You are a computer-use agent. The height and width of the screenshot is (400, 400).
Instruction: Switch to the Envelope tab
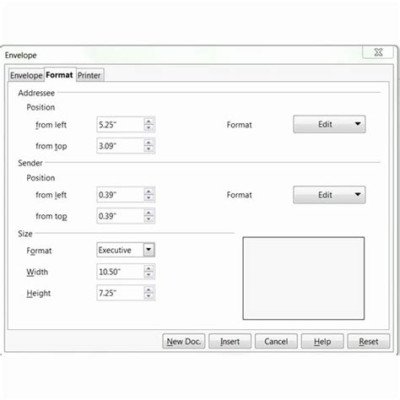click(x=26, y=75)
